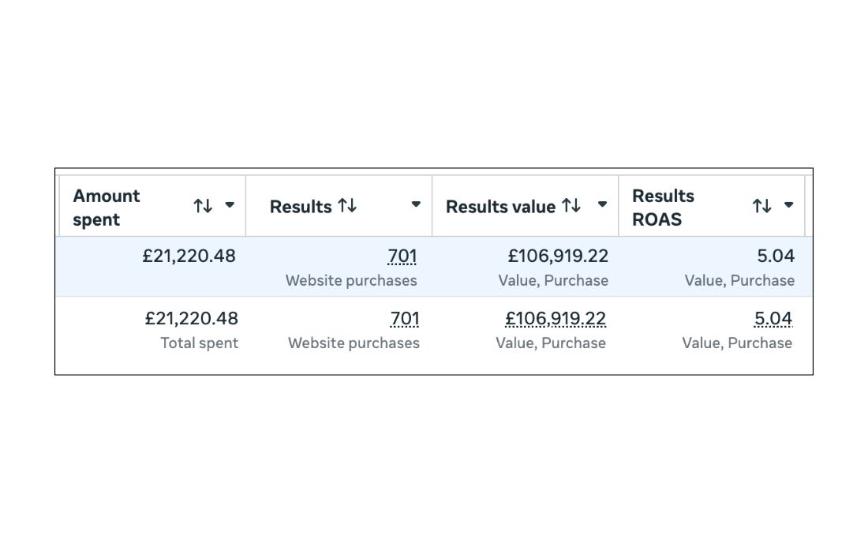Viewport: 868px width, 543px height.
Task: Click the underlined 5.04 total ROAS
Action: pos(773,319)
